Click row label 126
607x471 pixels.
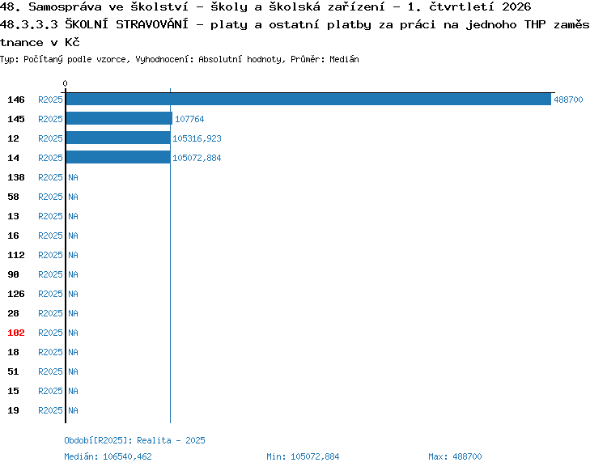pos(16,294)
